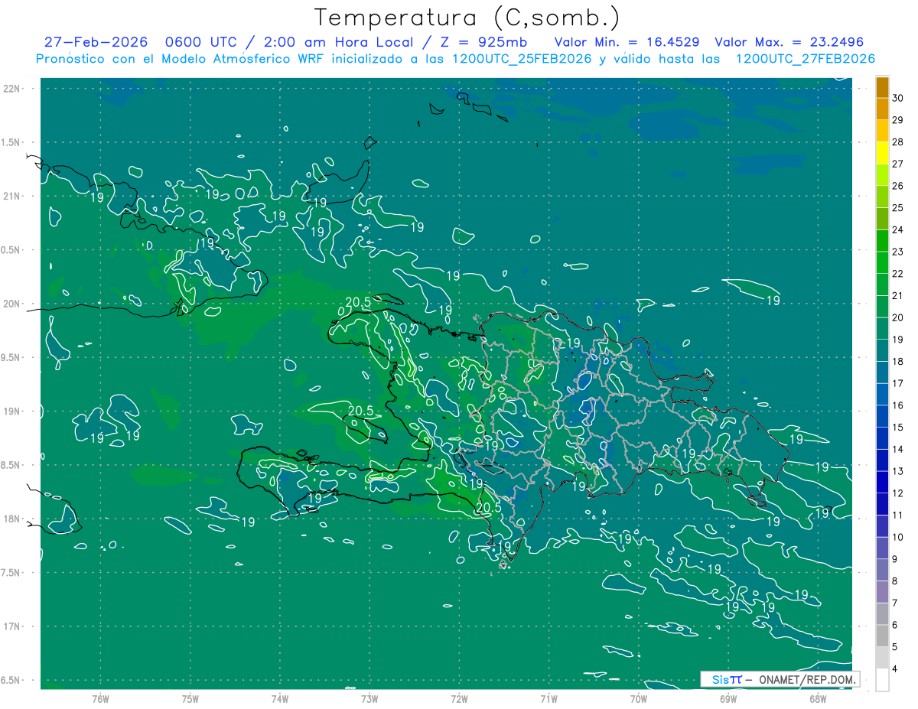Click the '71W' longitude axis label
The width and height of the screenshot is (918, 709).
(549, 698)
